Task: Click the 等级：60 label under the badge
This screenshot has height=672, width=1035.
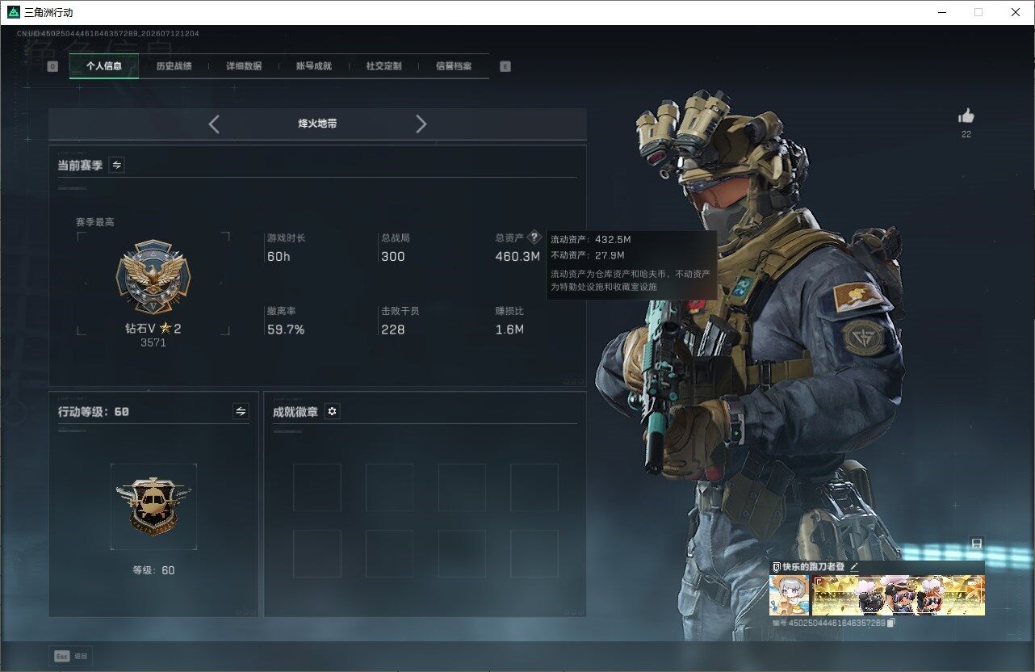Action: pos(153,570)
